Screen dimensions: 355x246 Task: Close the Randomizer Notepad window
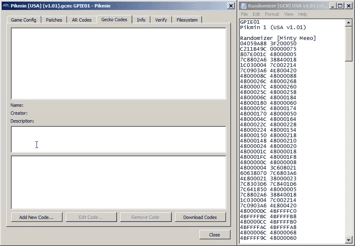[x=349, y=6]
